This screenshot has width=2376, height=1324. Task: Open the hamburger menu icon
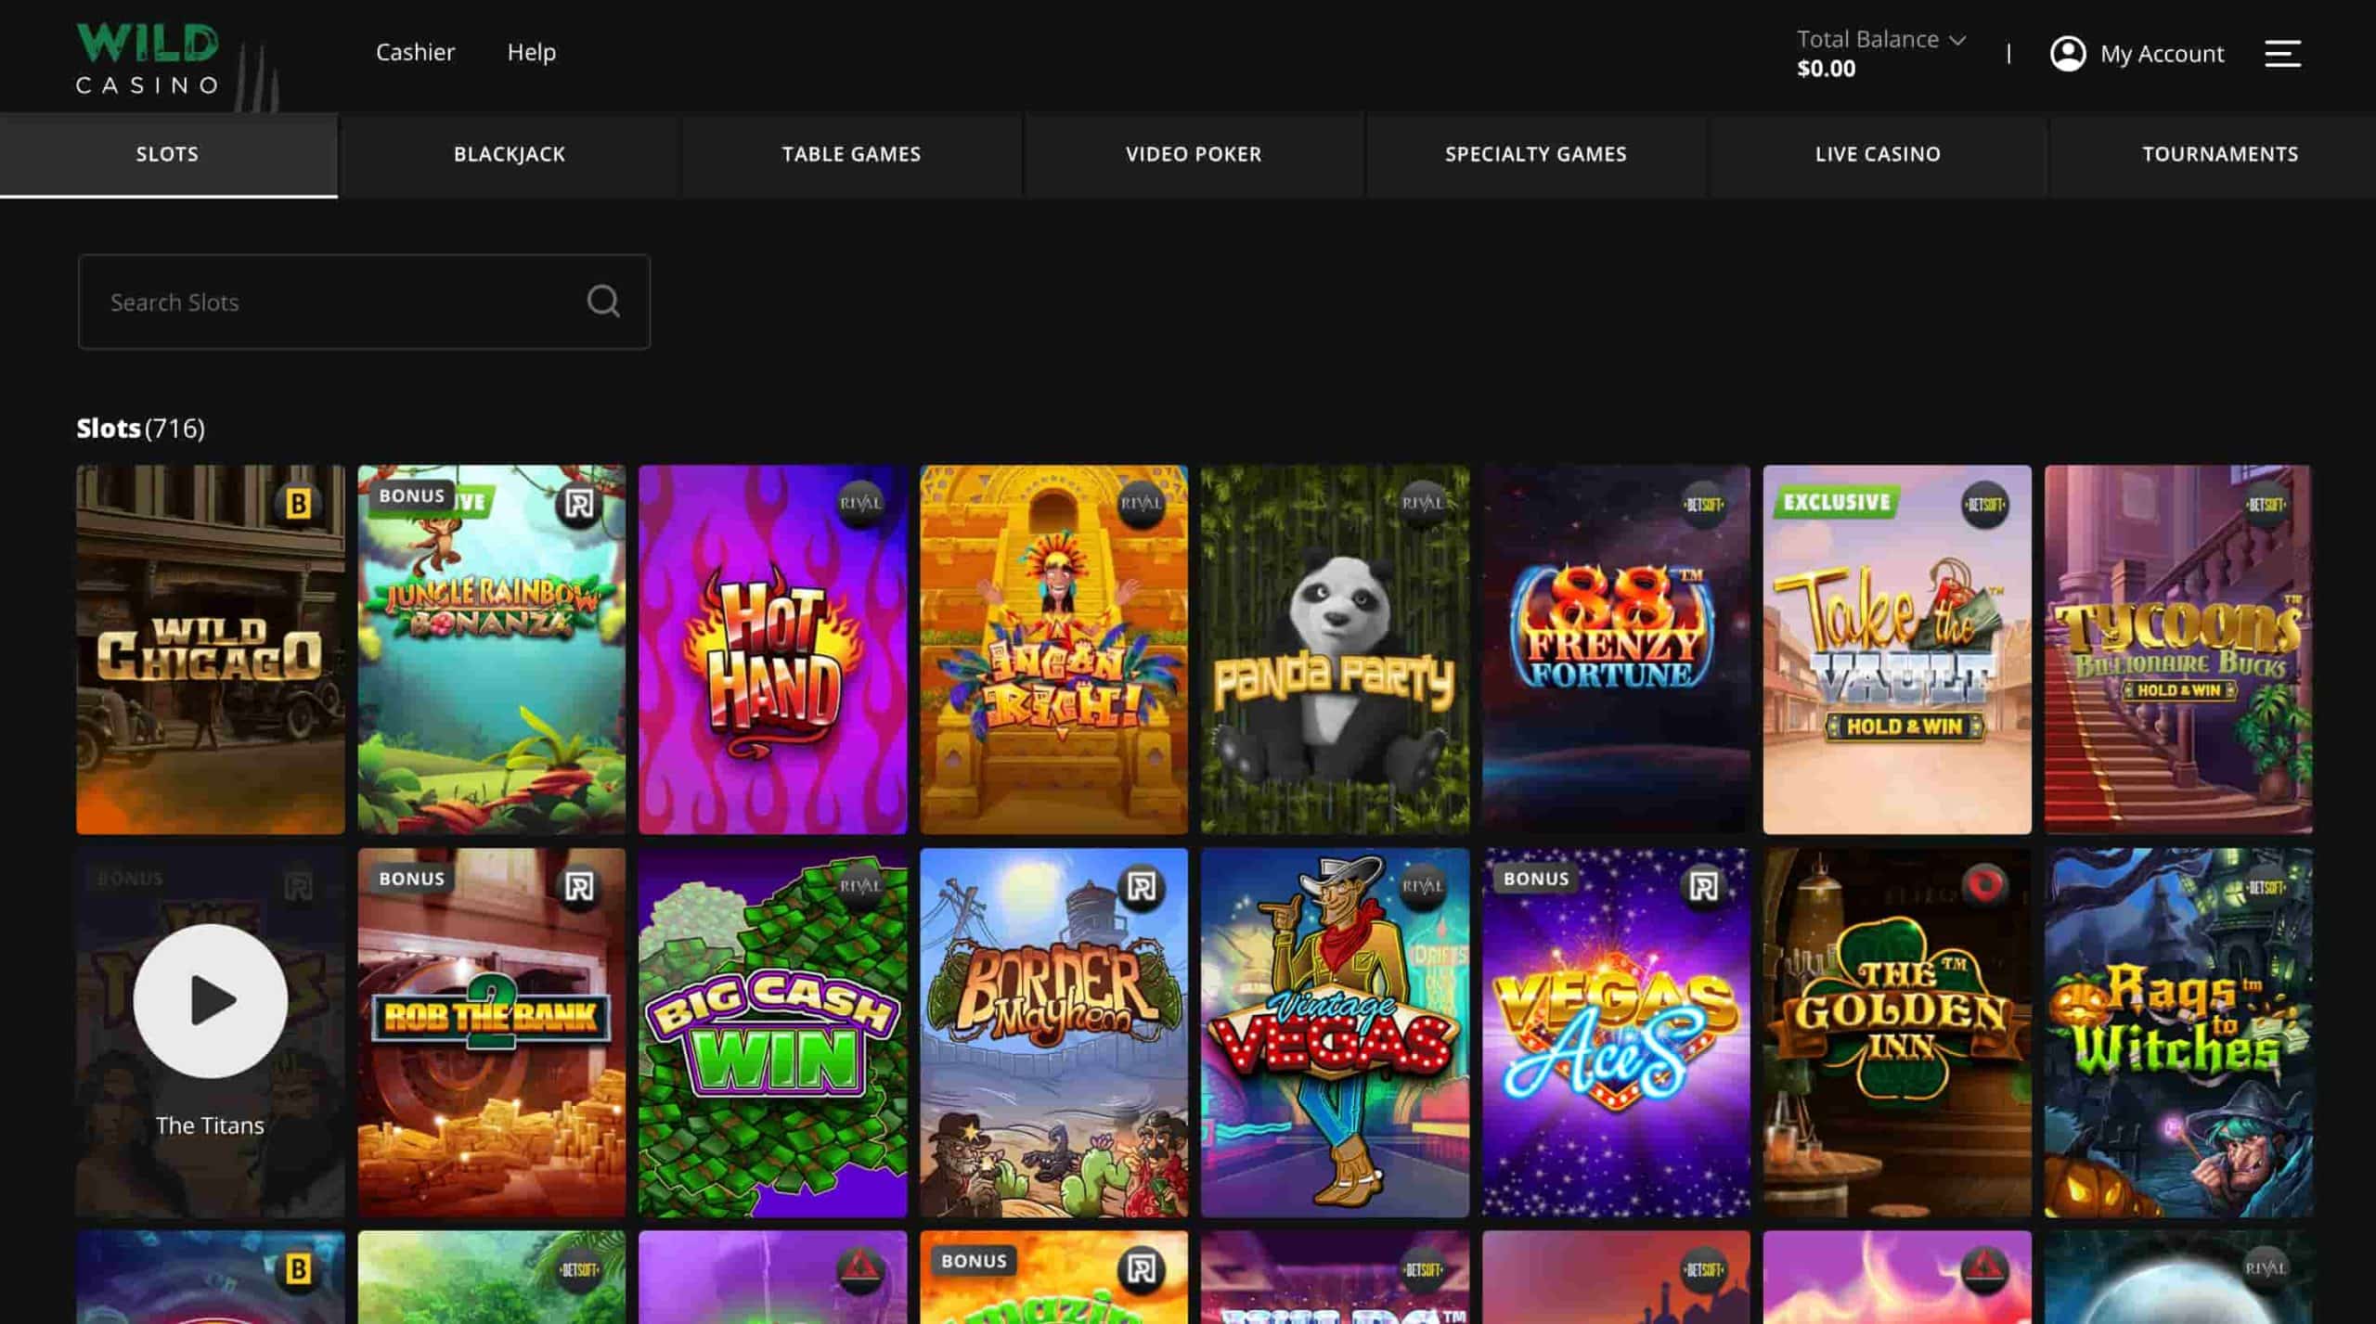(x=2282, y=53)
